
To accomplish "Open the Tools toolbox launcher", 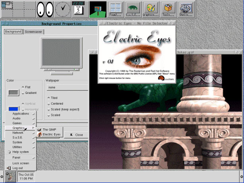I will [168, 9].
